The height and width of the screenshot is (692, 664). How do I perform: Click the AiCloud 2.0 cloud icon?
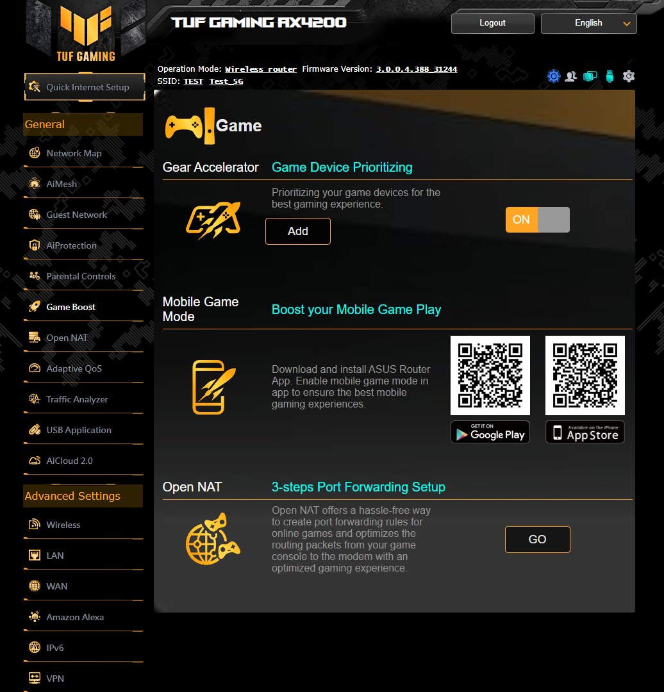click(x=35, y=460)
